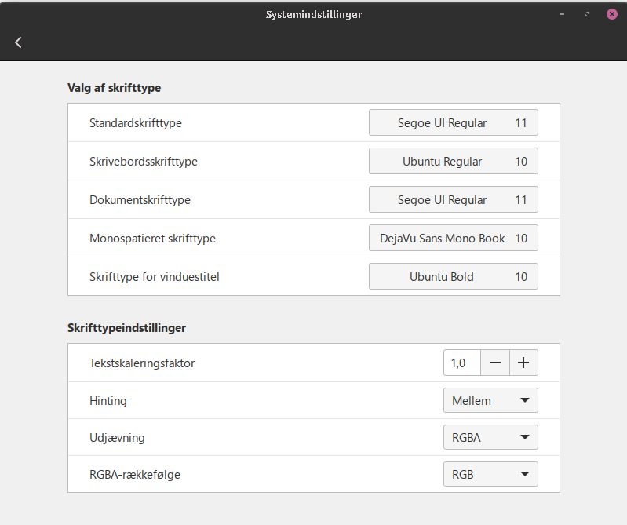Open the Hinting dropdown set to Mellem
627x525 pixels.
[x=490, y=400]
